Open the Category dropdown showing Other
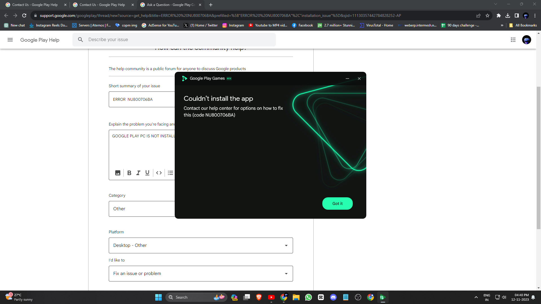The image size is (541, 304). click(142, 209)
